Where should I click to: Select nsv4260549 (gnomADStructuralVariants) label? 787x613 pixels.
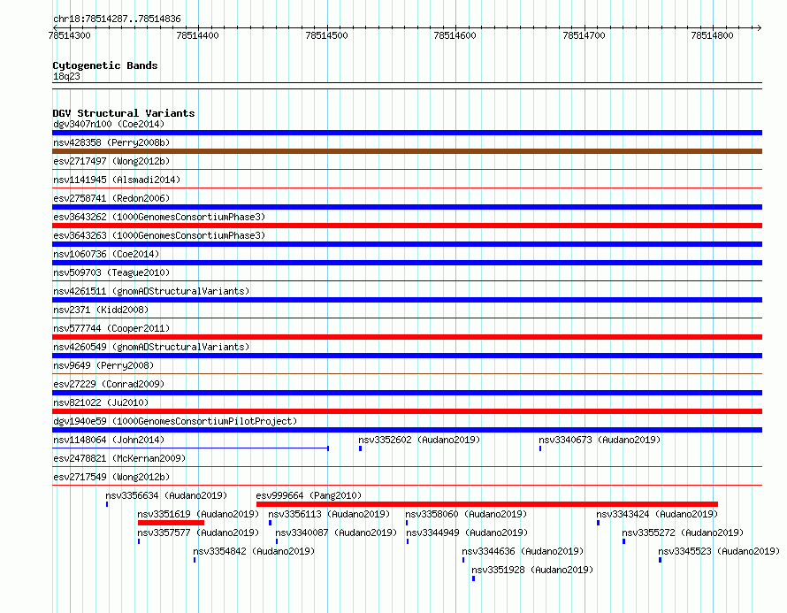pos(151,347)
